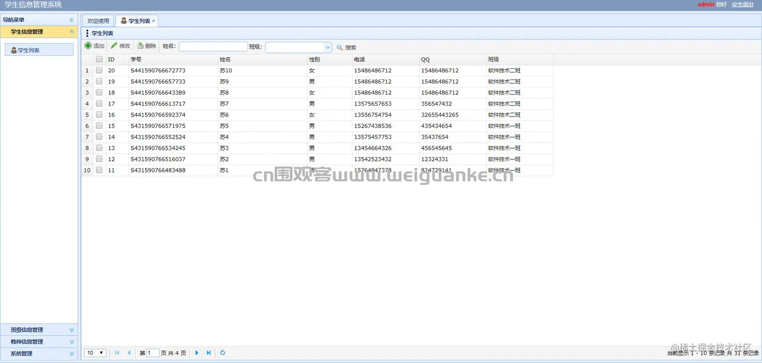Image resolution: width=762 pixels, height=363 pixels.
Task: Click 软件技术二班 in the 苏10 row
Action: [x=504, y=70]
